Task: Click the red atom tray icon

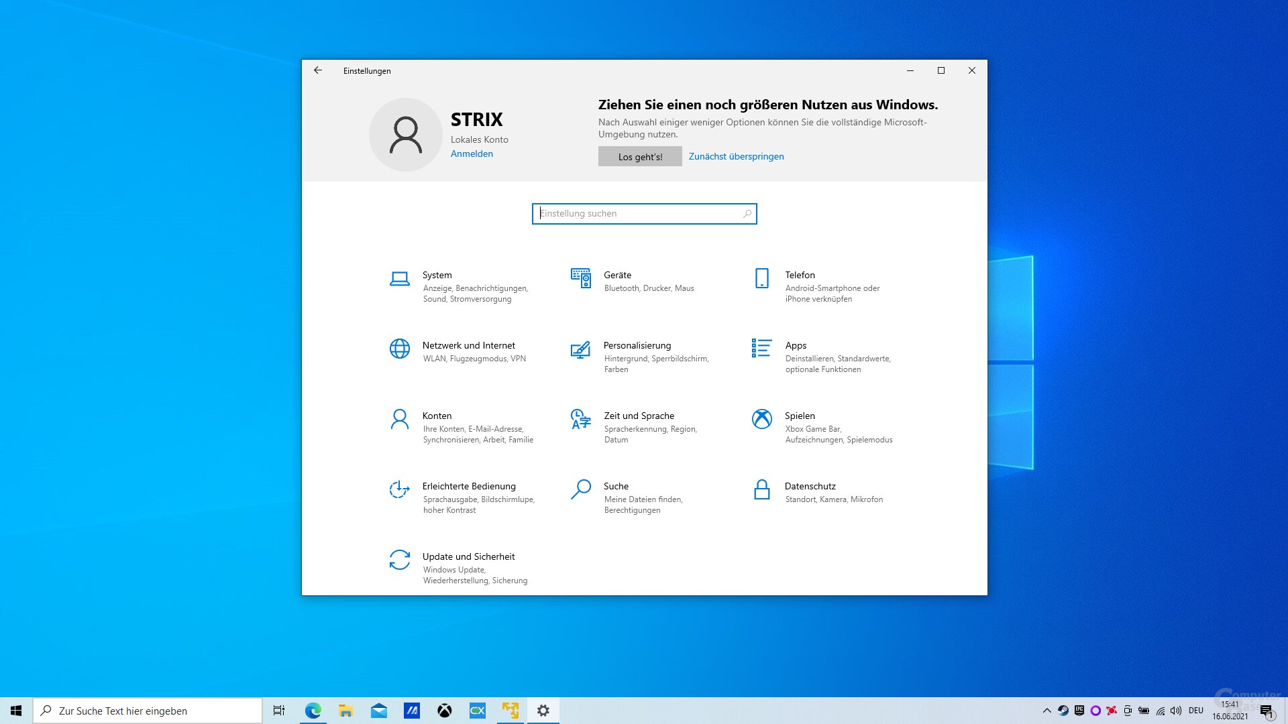Action: coord(1112,711)
